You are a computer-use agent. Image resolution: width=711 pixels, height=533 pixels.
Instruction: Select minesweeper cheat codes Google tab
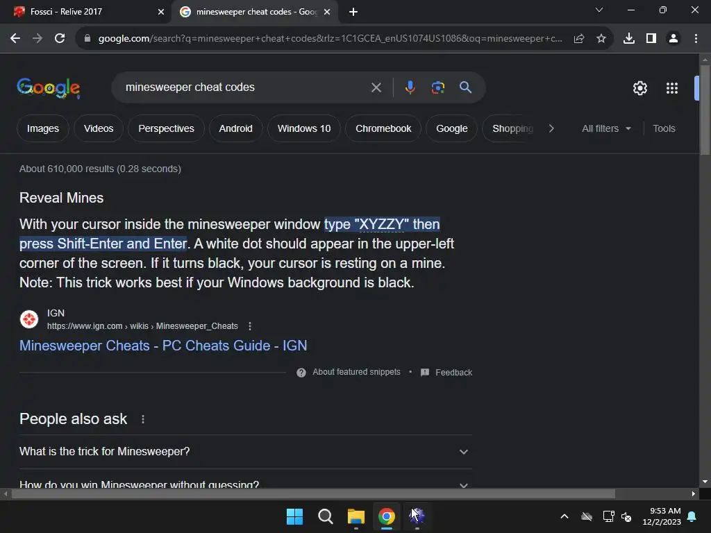coord(256,12)
